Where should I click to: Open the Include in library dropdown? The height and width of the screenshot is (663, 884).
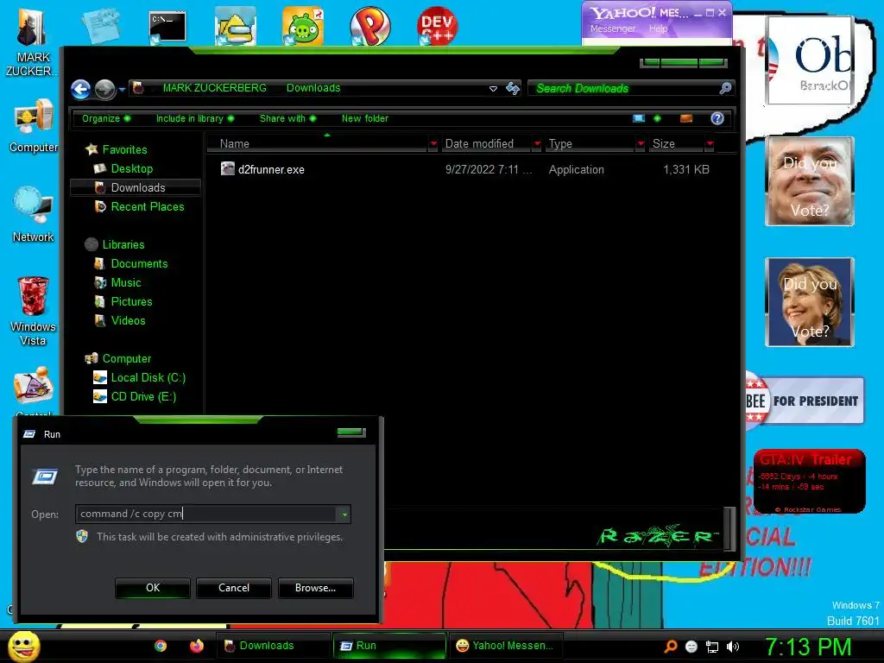[195, 118]
